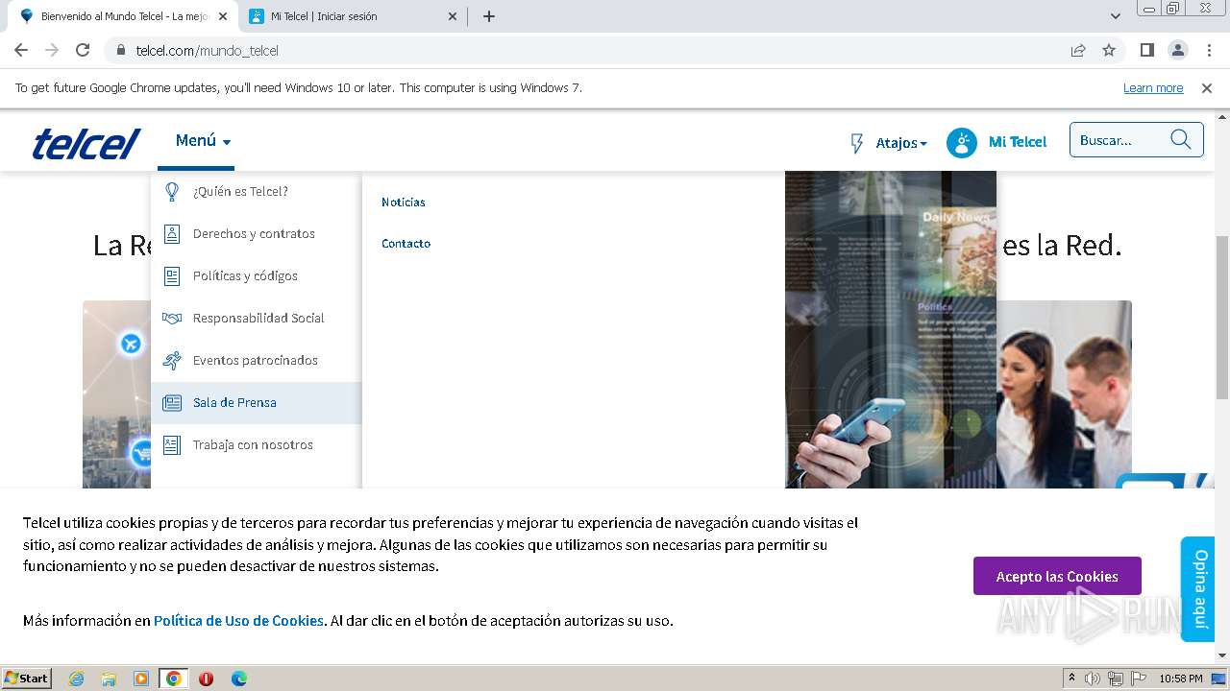1230x691 pixels.
Task: Open the Noticias submenu link
Action: point(403,203)
